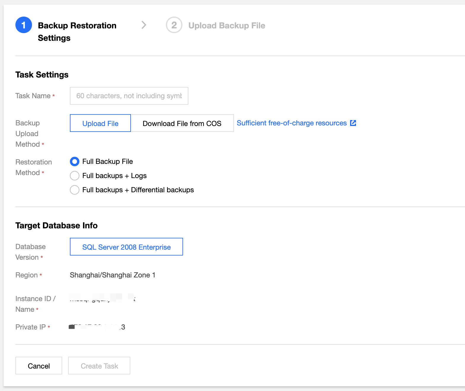
Task: Click the step 2 circle icon
Action: pyautogui.click(x=174, y=25)
